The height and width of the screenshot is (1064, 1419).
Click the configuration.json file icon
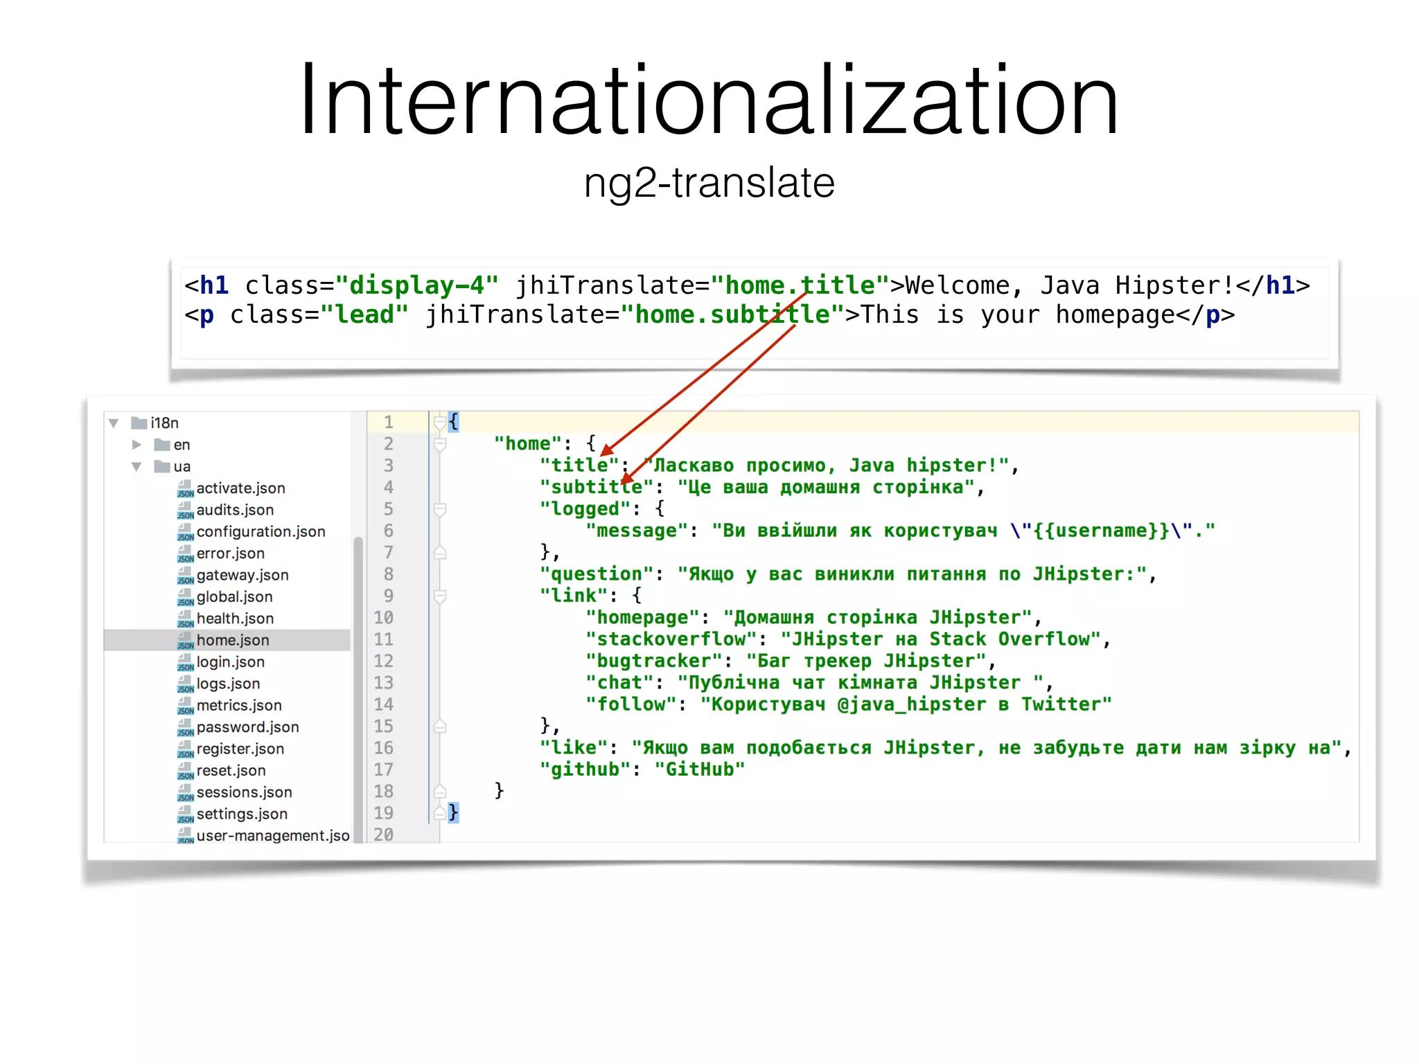coord(185,532)
